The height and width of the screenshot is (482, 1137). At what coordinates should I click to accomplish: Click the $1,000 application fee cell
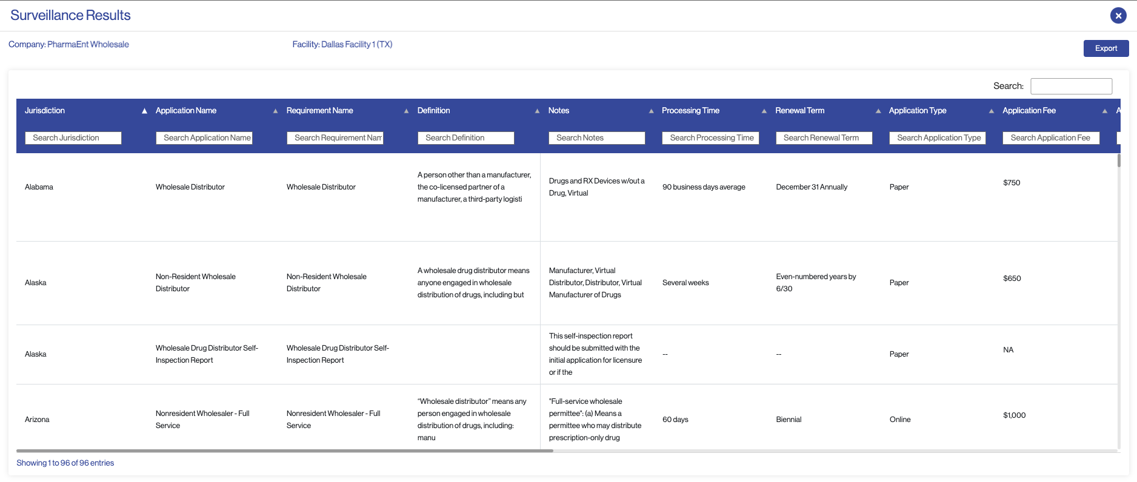[1015, 415]
